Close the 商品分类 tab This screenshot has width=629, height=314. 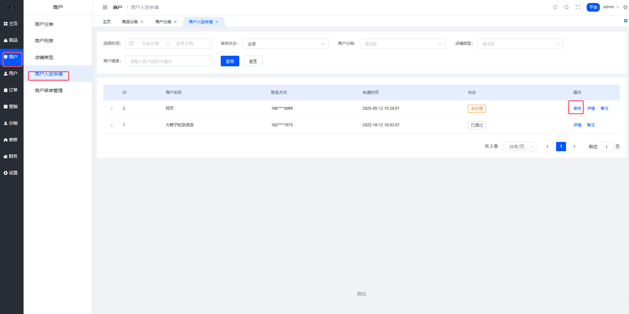tap(142, 22)
